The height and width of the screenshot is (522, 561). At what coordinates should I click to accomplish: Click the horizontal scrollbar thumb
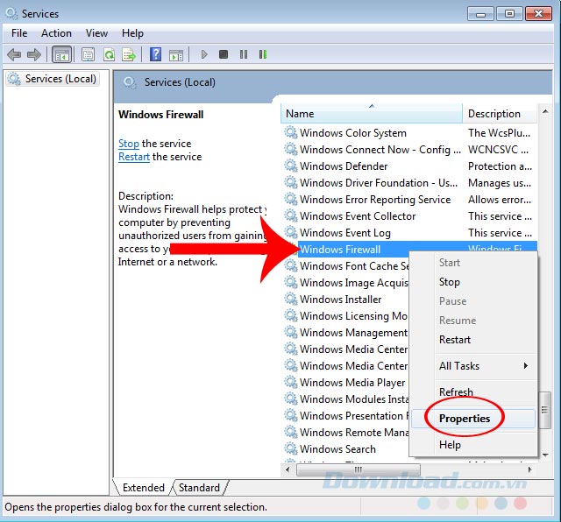359,469
